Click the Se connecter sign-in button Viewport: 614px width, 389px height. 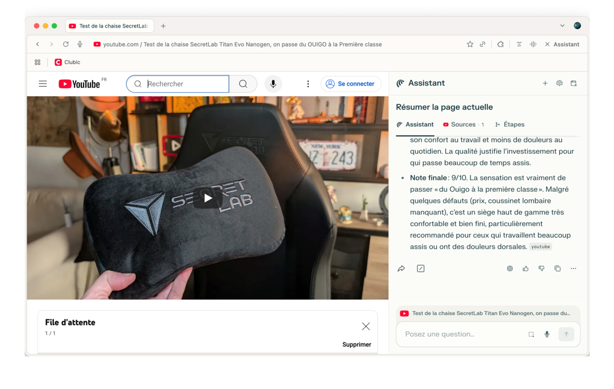coord(351,84)
